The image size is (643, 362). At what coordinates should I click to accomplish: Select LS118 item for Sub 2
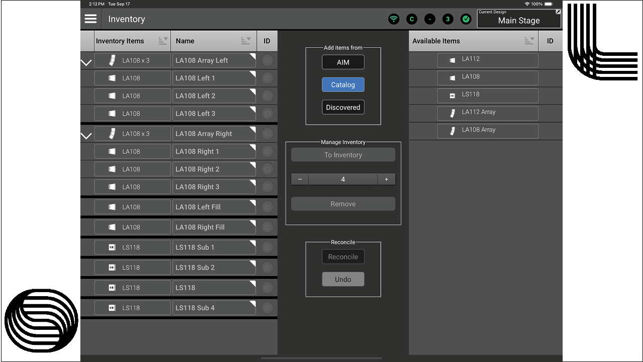[133, 267]
